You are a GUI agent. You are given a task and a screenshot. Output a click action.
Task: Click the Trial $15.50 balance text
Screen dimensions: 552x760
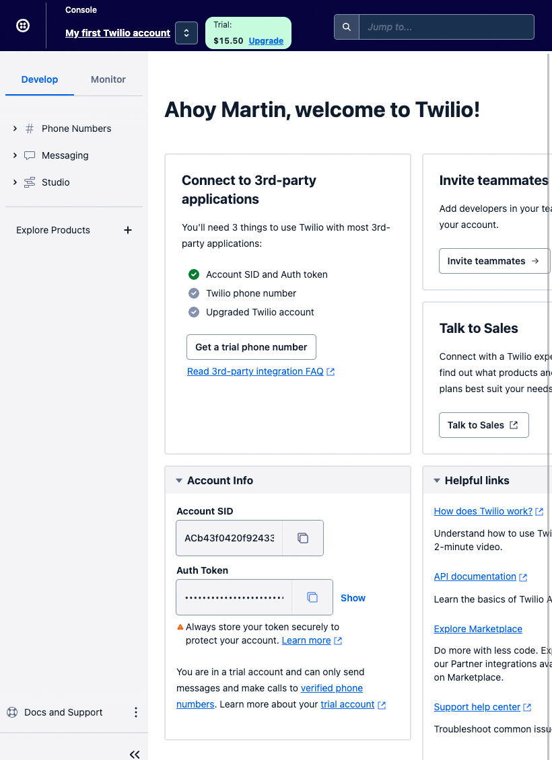click(x=228, y=41)
